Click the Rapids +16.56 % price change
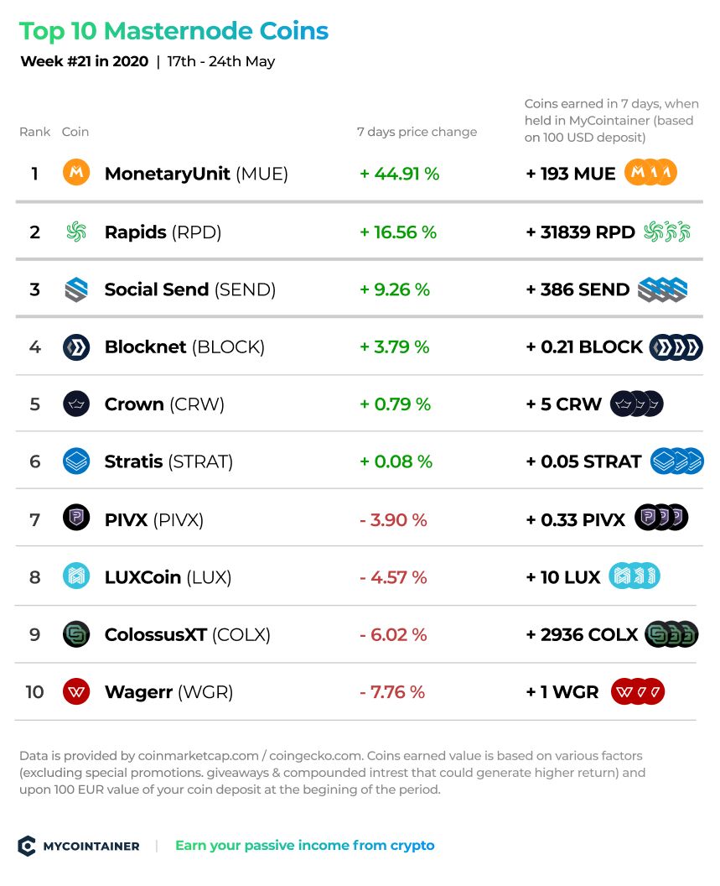This screenshot has width=720, height=886. pos(398,232)
